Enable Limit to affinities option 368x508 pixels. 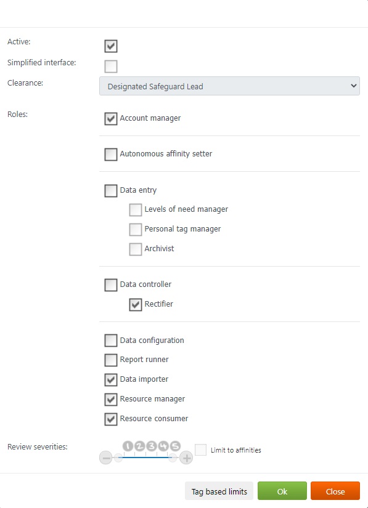coord(201,450)
